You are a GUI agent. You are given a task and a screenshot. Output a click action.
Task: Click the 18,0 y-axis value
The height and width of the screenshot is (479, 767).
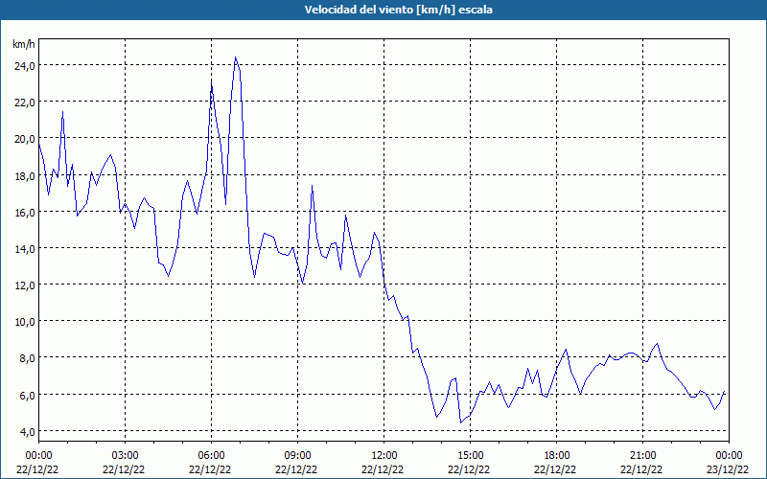25,175
